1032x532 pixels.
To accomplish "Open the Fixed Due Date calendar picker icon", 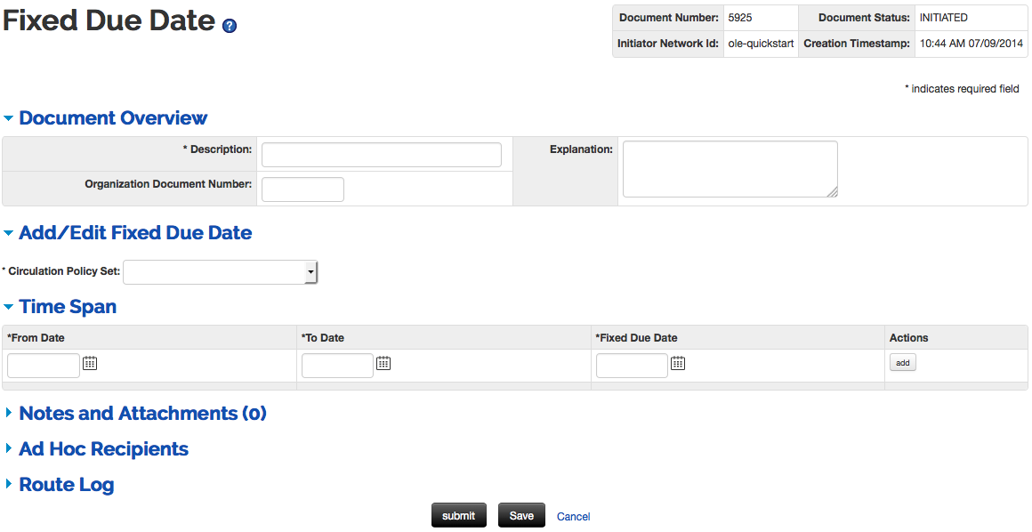I will (x=678, y=363).
